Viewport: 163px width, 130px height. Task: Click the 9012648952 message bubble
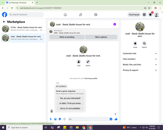pos(61,86)
